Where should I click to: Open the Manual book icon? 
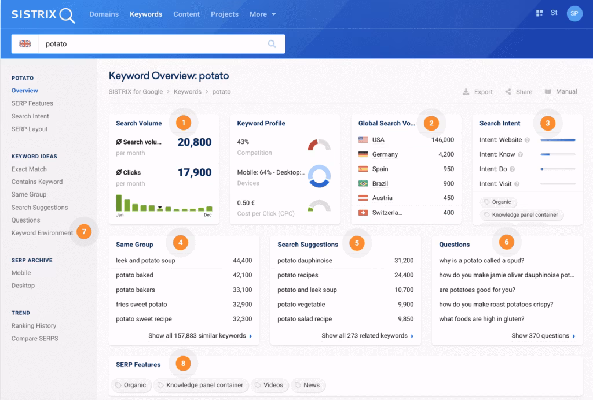[548, 92]
